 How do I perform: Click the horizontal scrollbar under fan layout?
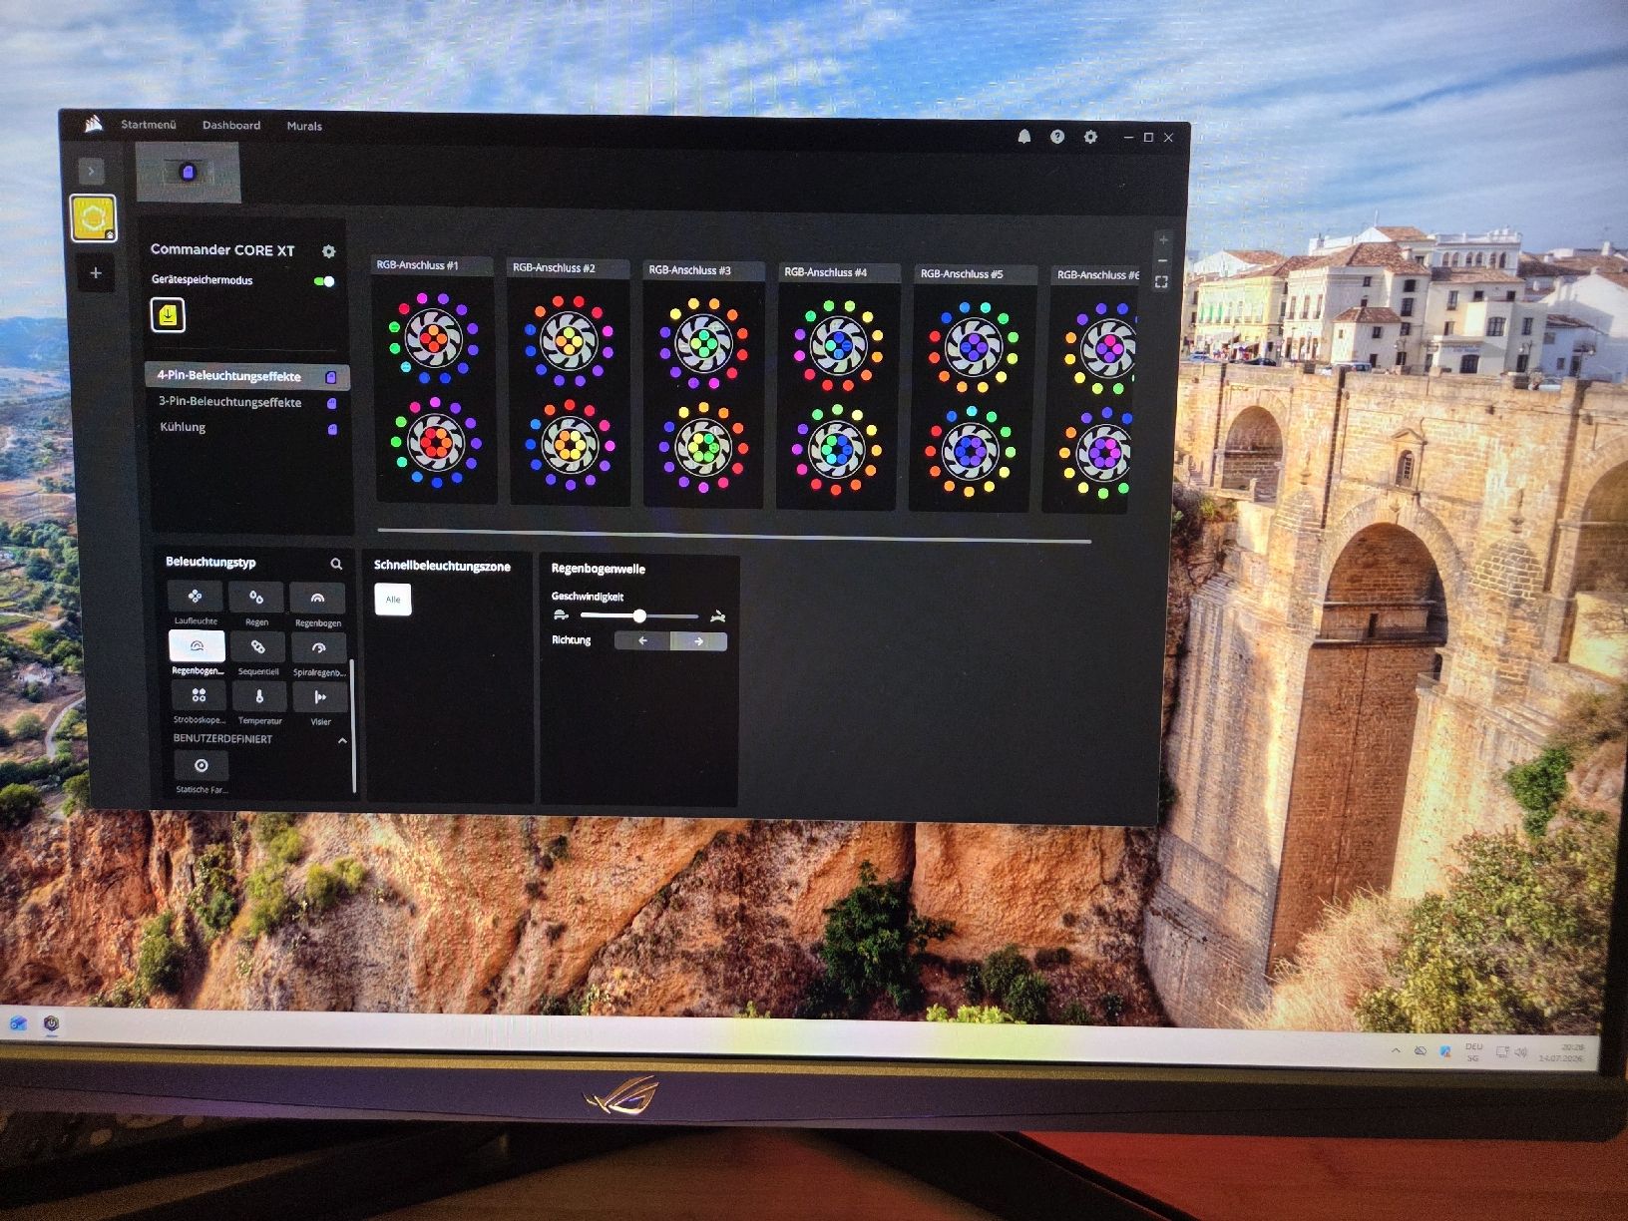tap(734, 537)
